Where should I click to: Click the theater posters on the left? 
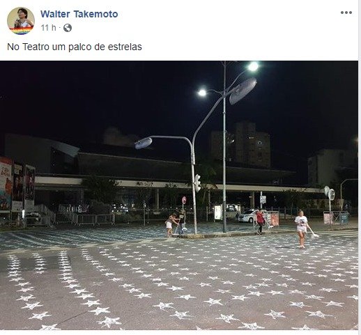click(17, 186)
